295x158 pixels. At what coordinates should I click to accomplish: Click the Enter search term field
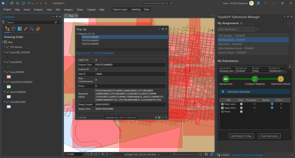pos(236,29)
